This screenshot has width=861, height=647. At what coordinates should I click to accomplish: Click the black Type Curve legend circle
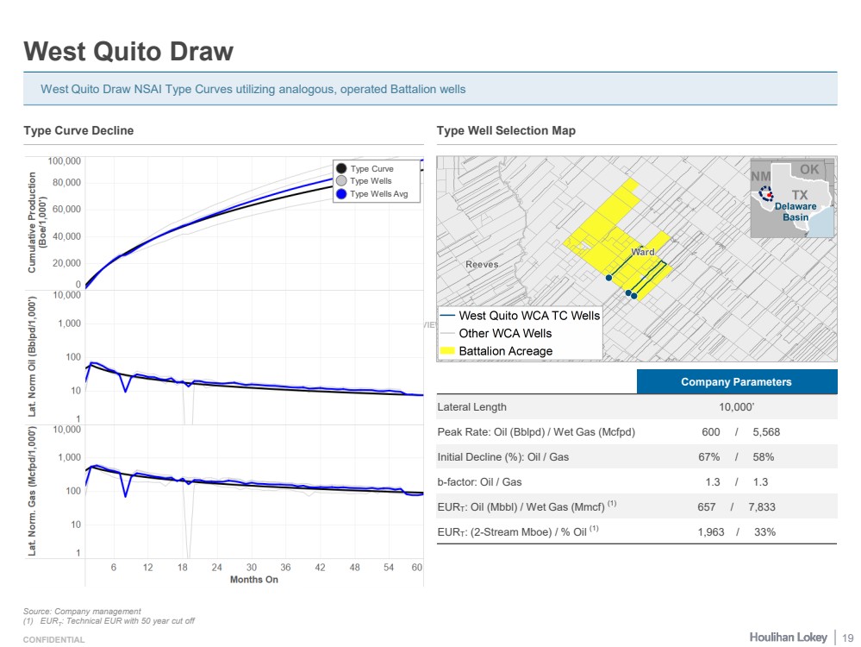(x=342, y=169)
